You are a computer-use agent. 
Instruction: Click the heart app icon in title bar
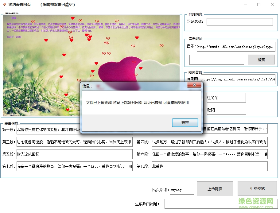pos(4,5)
